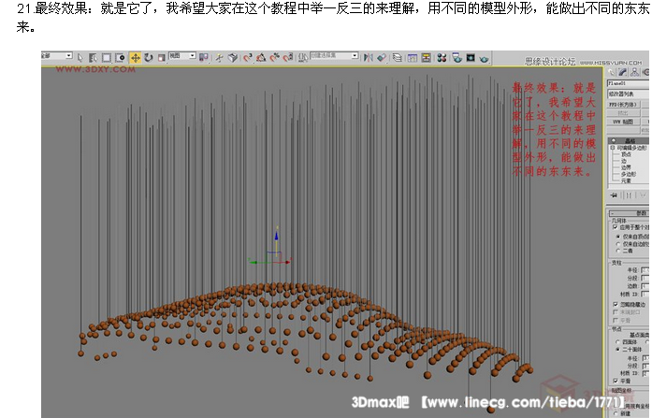
Task: Open the modifier list dropdown 修改器列表
Action: [630, 94]
